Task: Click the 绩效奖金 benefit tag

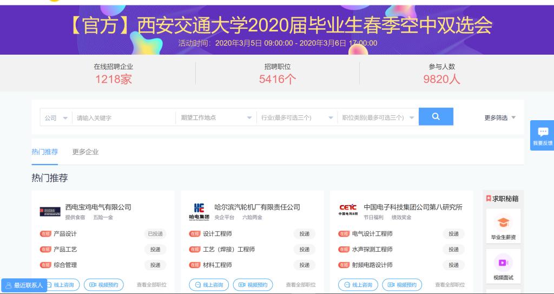Action: [401, 217]
